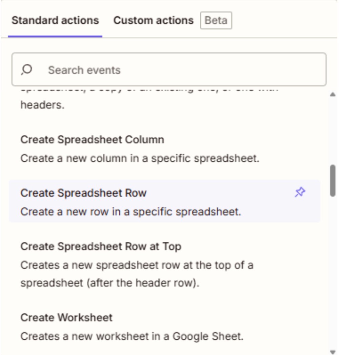
Task: Click the scroll down arrow
Action: tap(333, 351)
